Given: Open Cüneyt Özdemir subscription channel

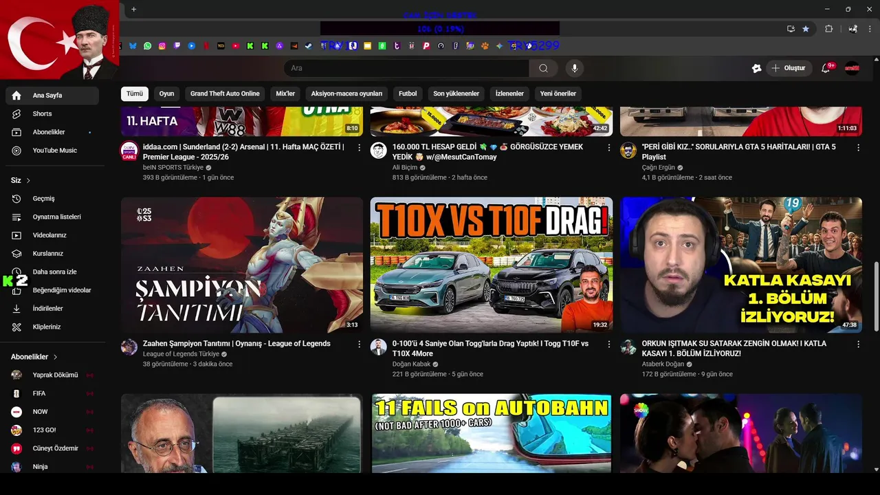Looking at the screenshot, I should (52, 448).
